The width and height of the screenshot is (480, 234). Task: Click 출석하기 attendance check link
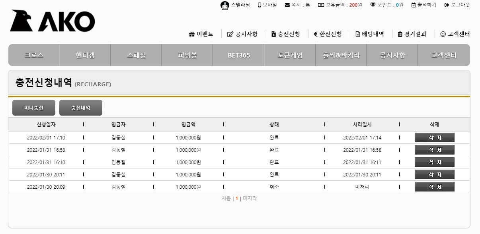(x=423, y=5)
